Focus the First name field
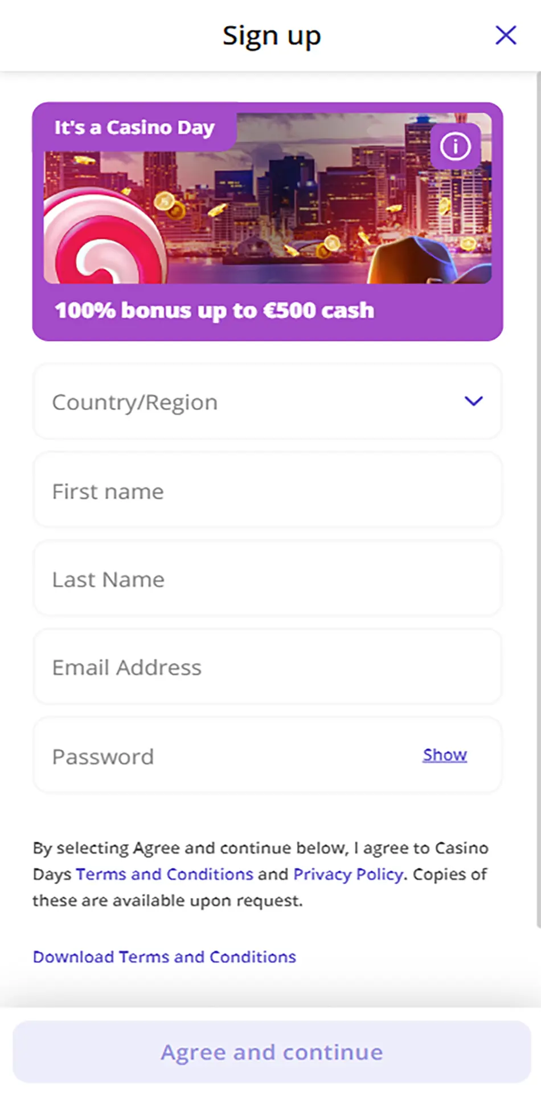 pos(267,491)
